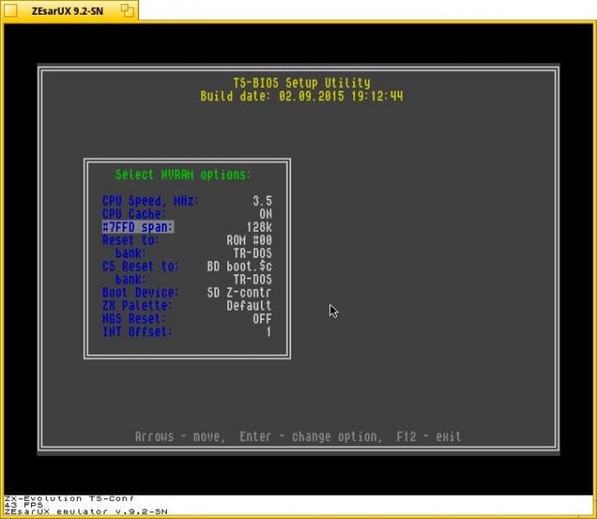Toggle the NGS Reset OFF value
Viewport: 597px width, 519px height.
click(262, 318)
